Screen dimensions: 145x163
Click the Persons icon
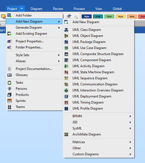point(9,89)
